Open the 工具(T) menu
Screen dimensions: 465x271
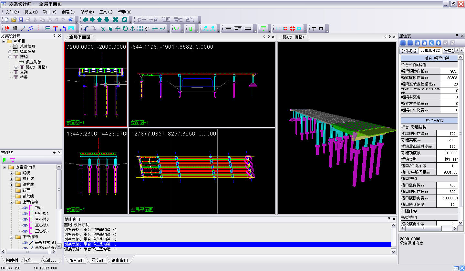106,12
